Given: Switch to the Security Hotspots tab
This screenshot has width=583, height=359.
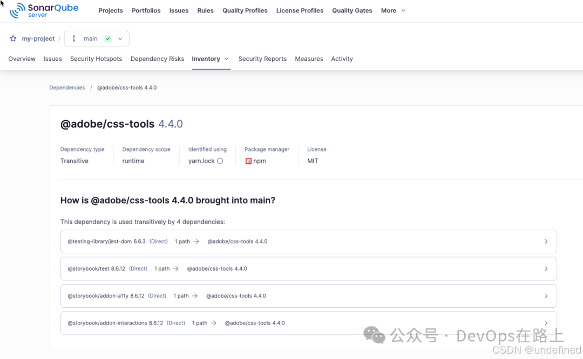Looking at the screenshot, I should (96, 59).
